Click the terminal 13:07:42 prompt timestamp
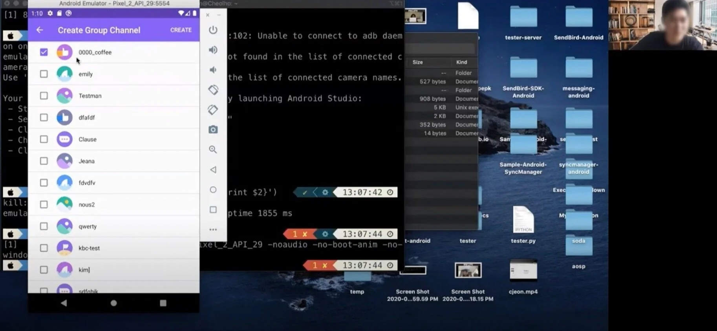The width and height of the screenshot is (717, 331). (x=362, y=192)
